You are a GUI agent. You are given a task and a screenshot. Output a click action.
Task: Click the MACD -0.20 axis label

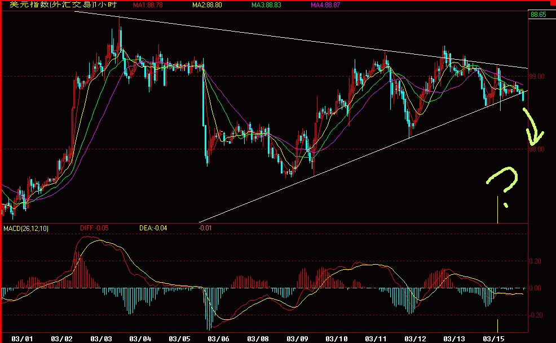pos(535,315)
